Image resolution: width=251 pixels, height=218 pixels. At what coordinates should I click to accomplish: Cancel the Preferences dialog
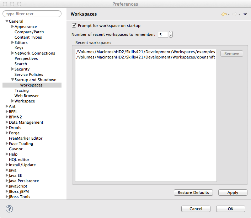point(196,209)
